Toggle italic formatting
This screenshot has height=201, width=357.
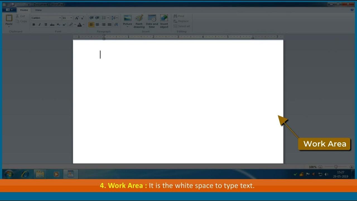(40, 25)
